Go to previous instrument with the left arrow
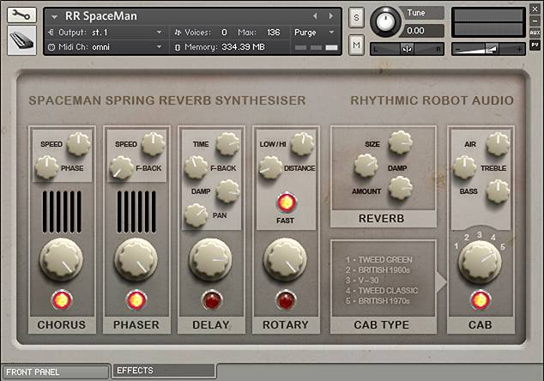 [x=315, y=16]
